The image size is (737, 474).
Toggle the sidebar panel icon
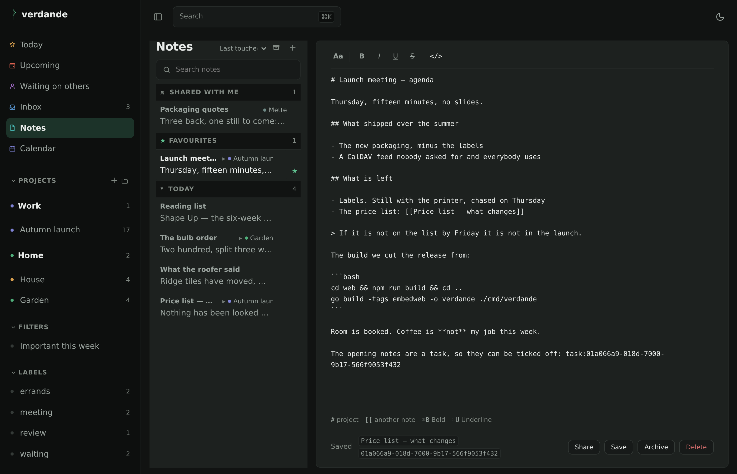click(158, 17)
